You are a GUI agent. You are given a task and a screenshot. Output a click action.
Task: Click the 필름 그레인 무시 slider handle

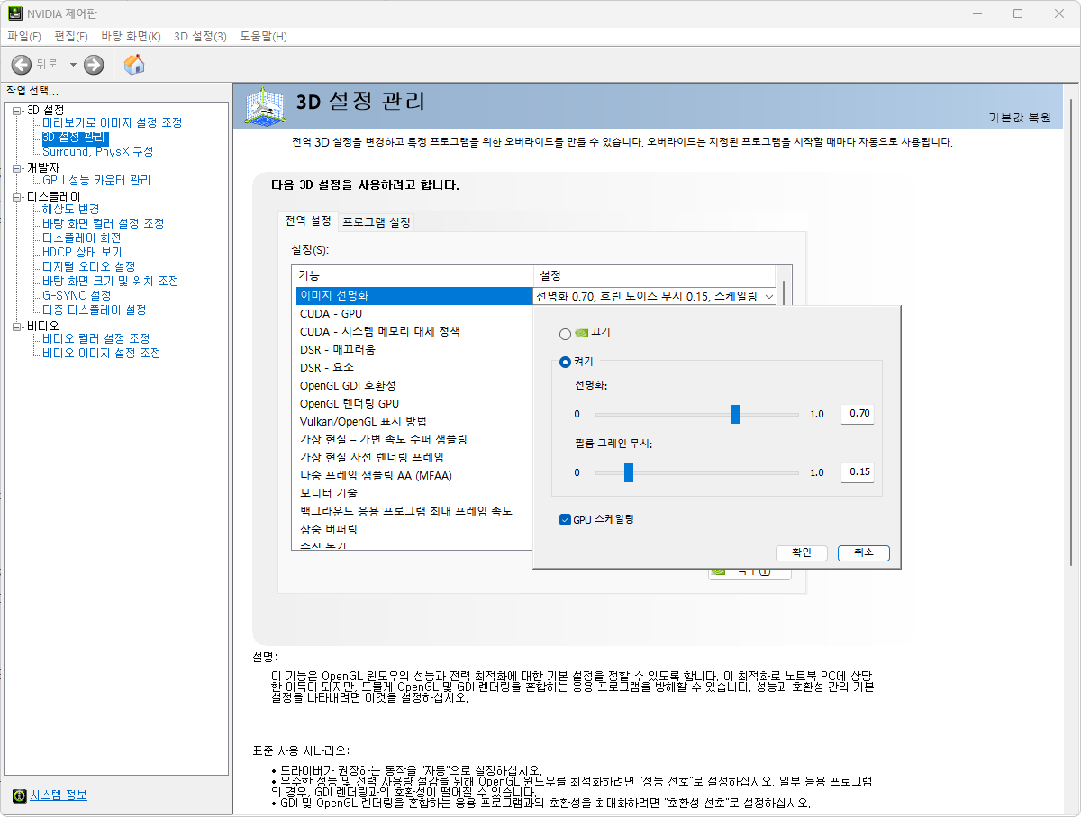click(629, 472)
